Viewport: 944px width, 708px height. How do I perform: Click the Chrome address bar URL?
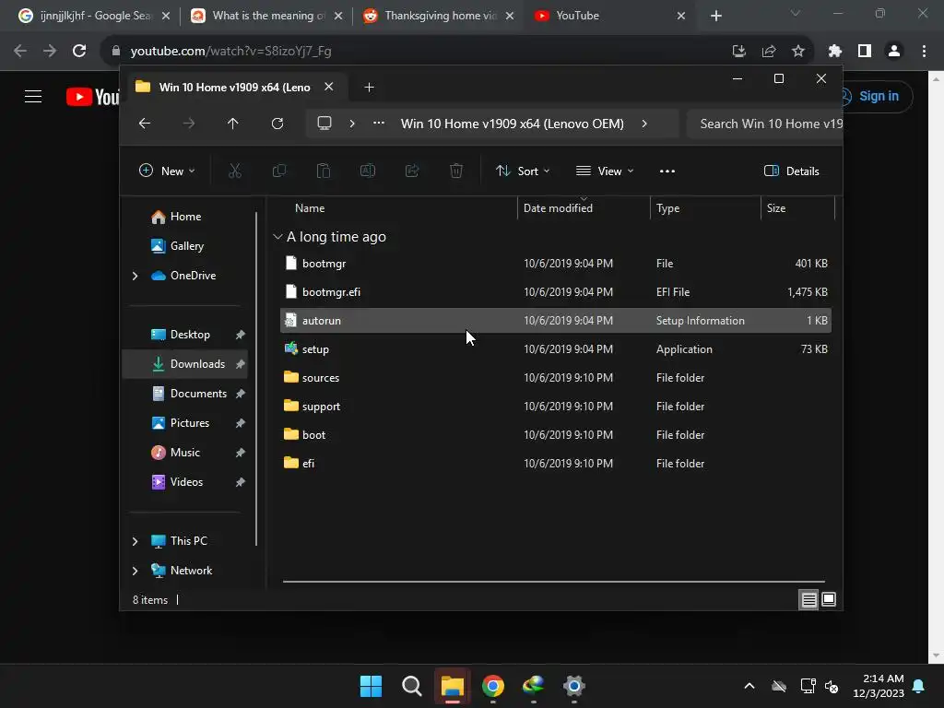[231, 52]
